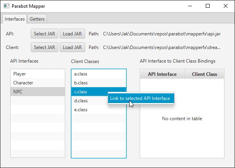This screenshot has width=235, height=168.
Task: Click Select JAR for the API row
Action: pos(45,34)
